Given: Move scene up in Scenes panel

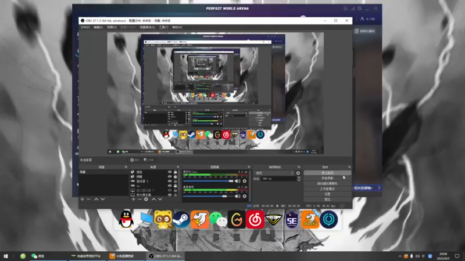Looking at the screenshot, I should [x=96, y=199].
